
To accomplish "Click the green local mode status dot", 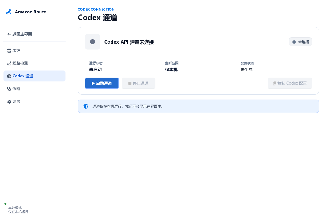I will click(6, 204).
